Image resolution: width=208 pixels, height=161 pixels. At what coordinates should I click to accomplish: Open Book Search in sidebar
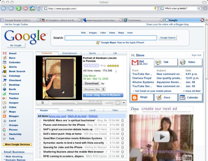17,71
